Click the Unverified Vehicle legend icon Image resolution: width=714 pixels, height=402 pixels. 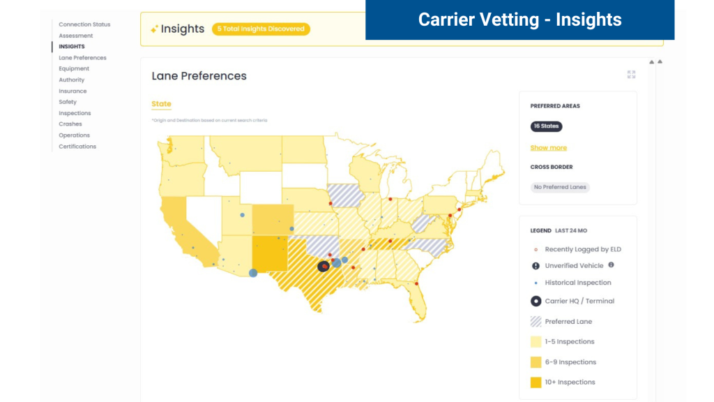pyautogui.click(x=535, y=266)
